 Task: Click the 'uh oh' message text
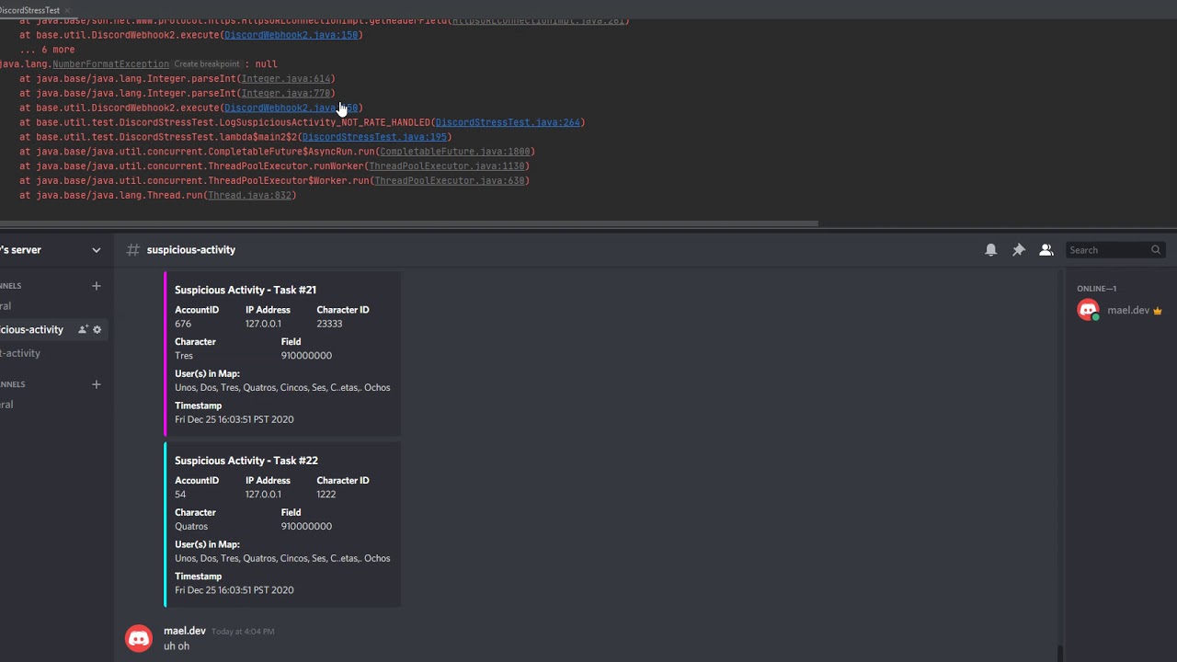(177, 646)
